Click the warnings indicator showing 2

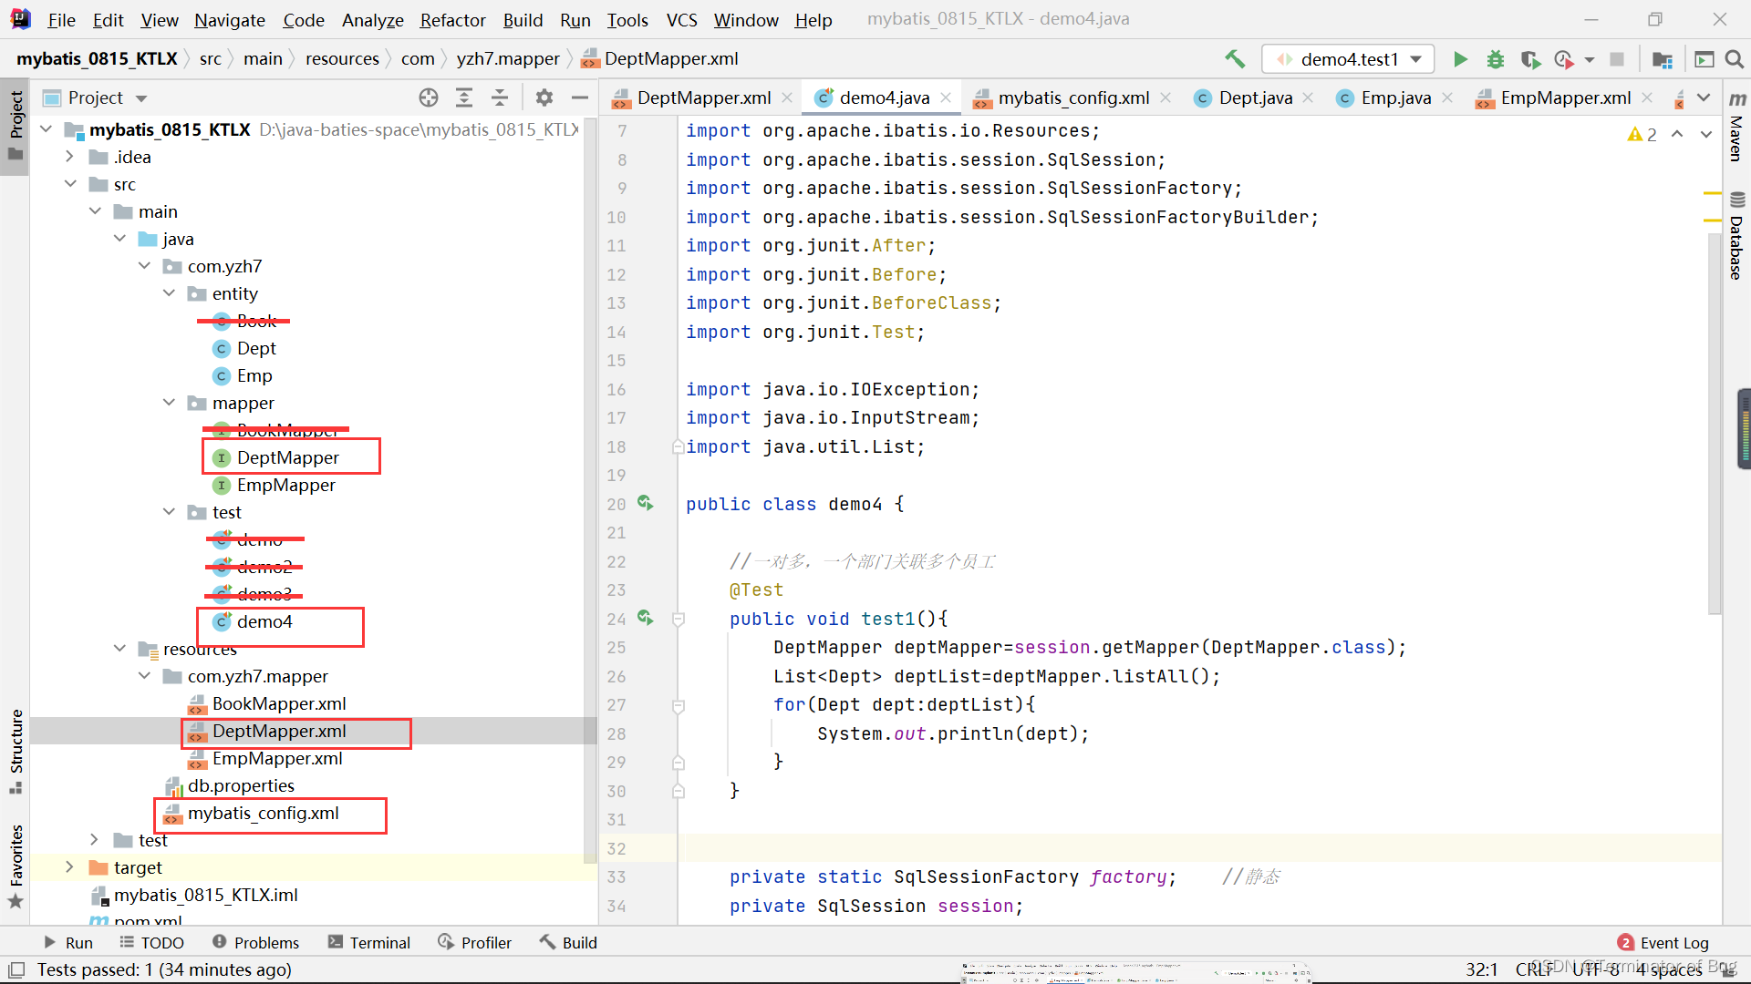(1642, 135)
